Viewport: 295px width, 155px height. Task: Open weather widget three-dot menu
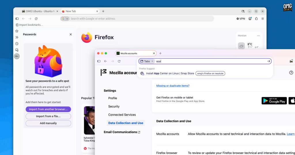point(258,35)
